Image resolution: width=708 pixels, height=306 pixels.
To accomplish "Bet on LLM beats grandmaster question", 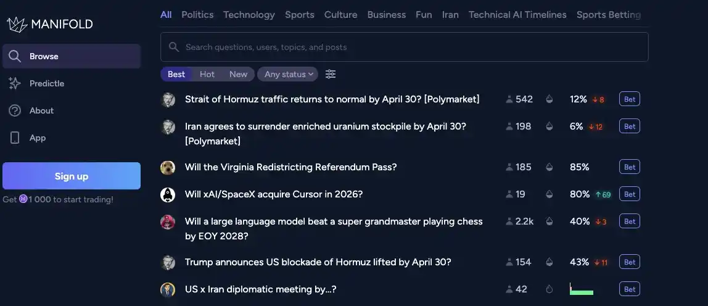I will click(x=630, y=221).
